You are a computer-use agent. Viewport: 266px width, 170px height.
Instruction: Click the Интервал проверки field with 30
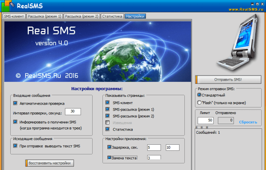[x=73, y=111]
